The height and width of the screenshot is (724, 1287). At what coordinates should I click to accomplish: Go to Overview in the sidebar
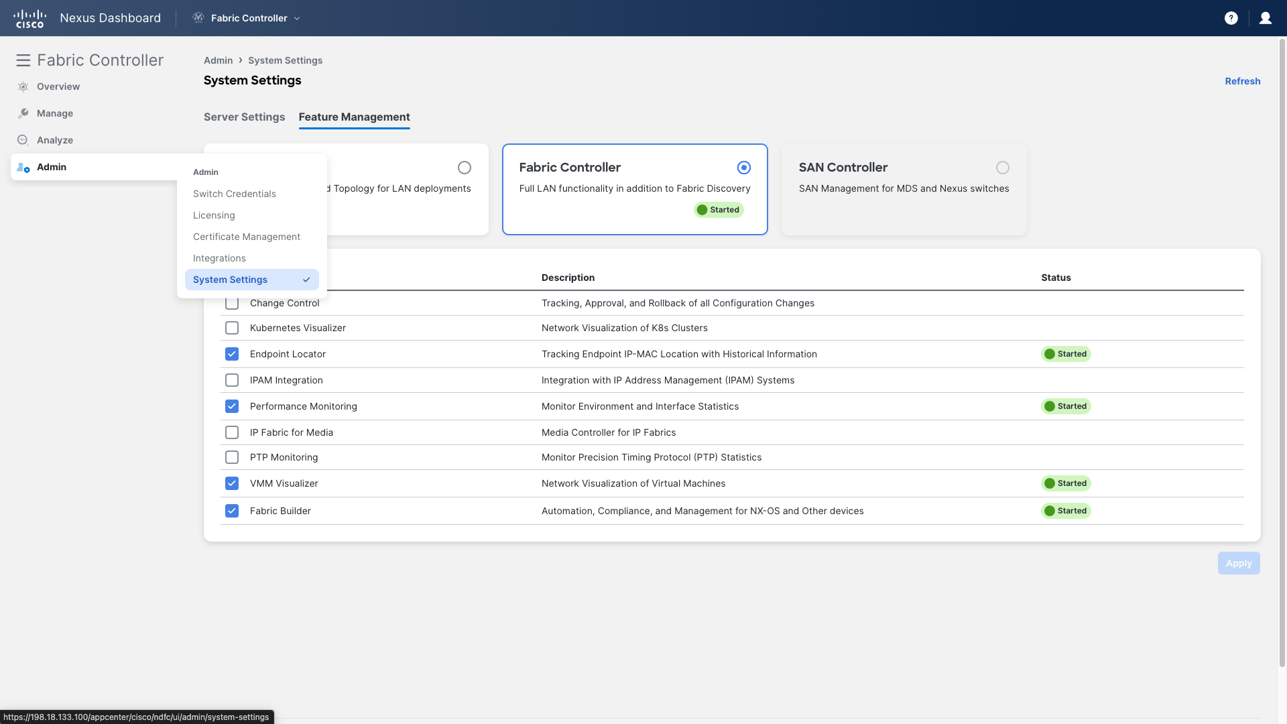click(58, 86)
